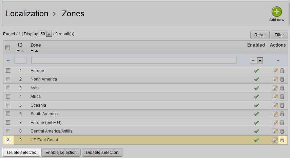Delete North America zone via trash icon
The image size is (290, 158).
click(x=282, y=79)
